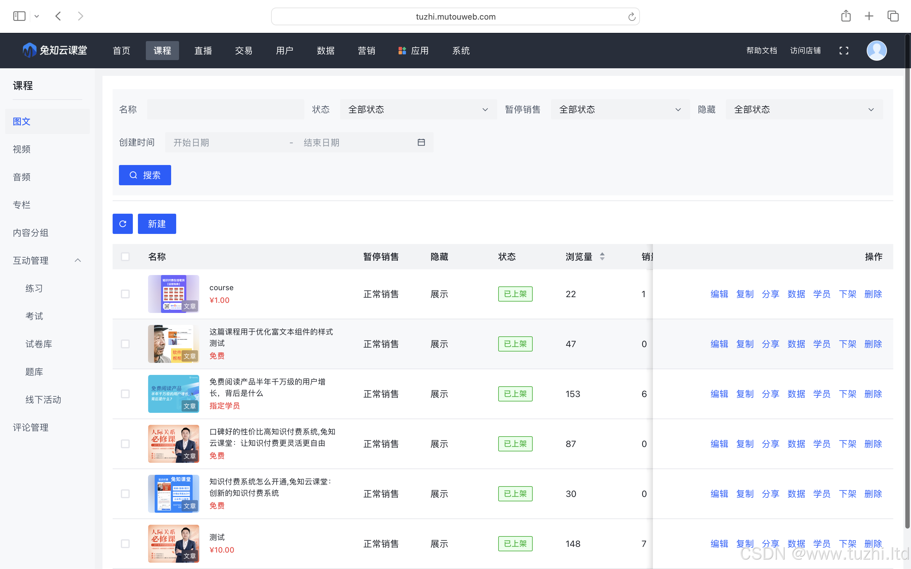
Task: Open browser share icon
Action: [x=846, y=16]
